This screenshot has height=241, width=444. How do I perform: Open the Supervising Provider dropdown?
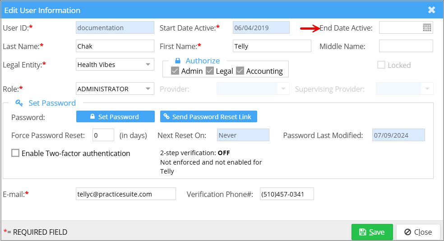coord(427,89)
